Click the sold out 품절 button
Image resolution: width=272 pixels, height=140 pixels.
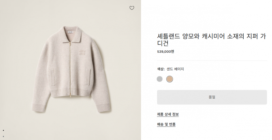(212, 97)
